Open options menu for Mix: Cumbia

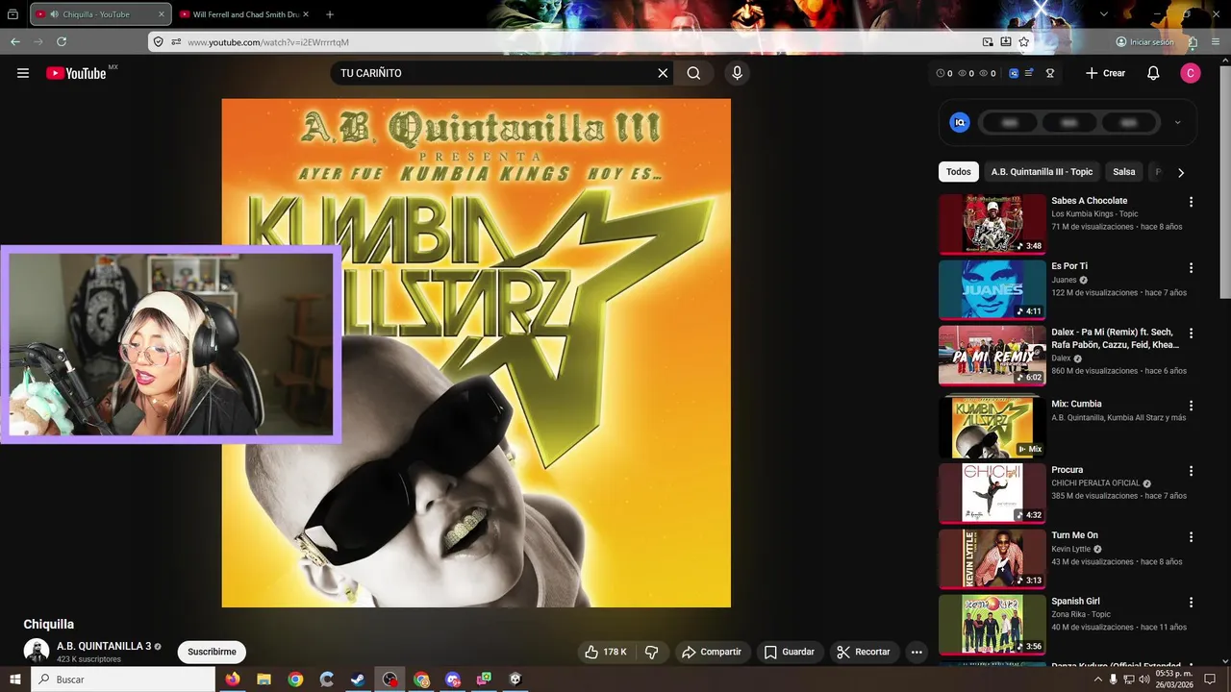point(1191,406)
